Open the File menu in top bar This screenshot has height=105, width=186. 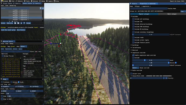(x=12, y=1)
